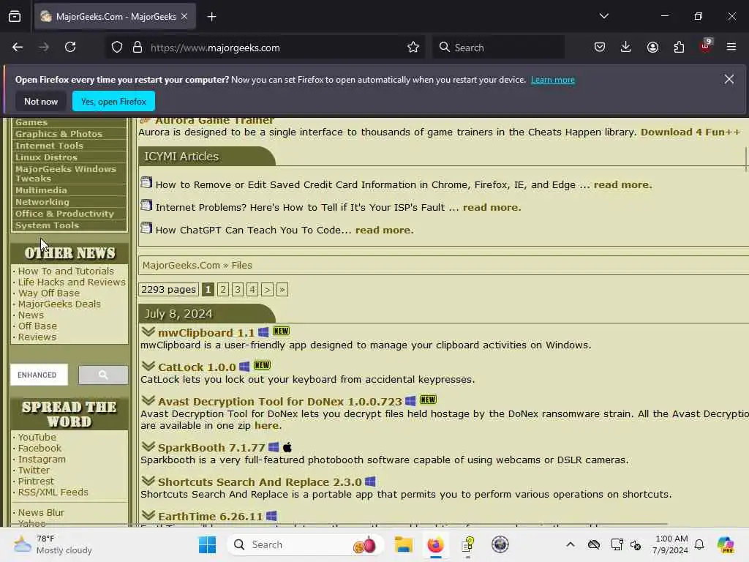Follow the Learn more link
749x562 pixels.
pos(553,80)
